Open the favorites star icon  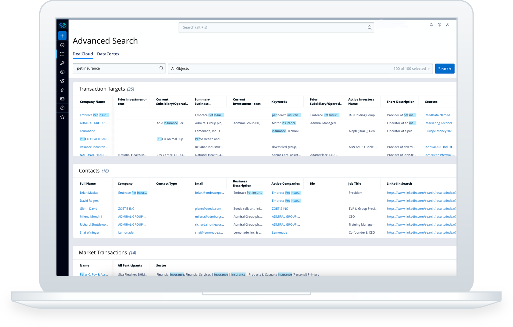(x=62, y=117)
